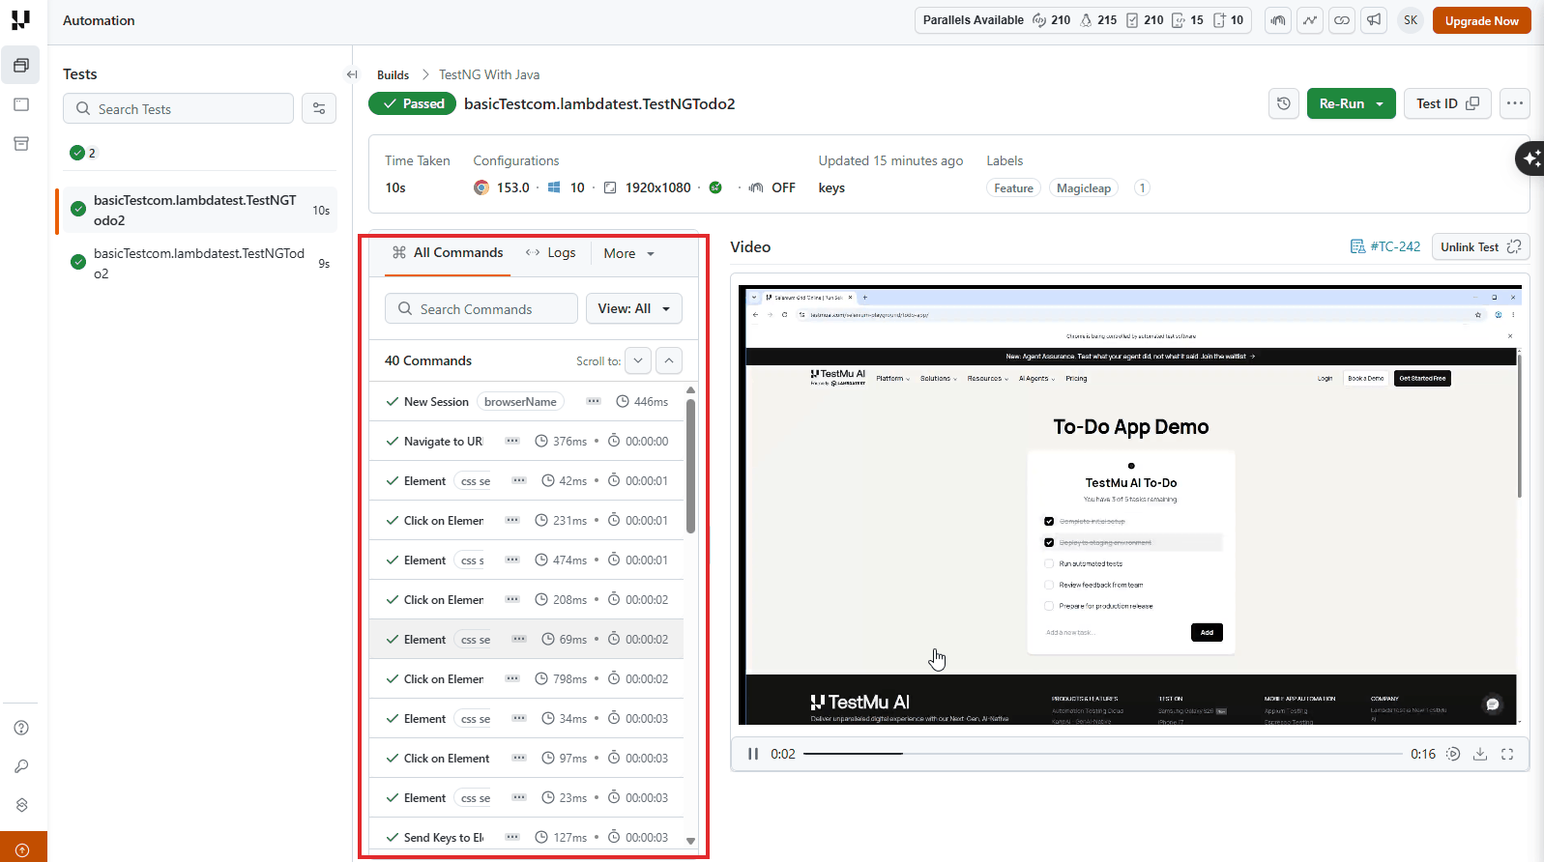Click scroll-to-top chevron in commands header
This screenshot has width=1544, height=862.
[x=669, y=360]
